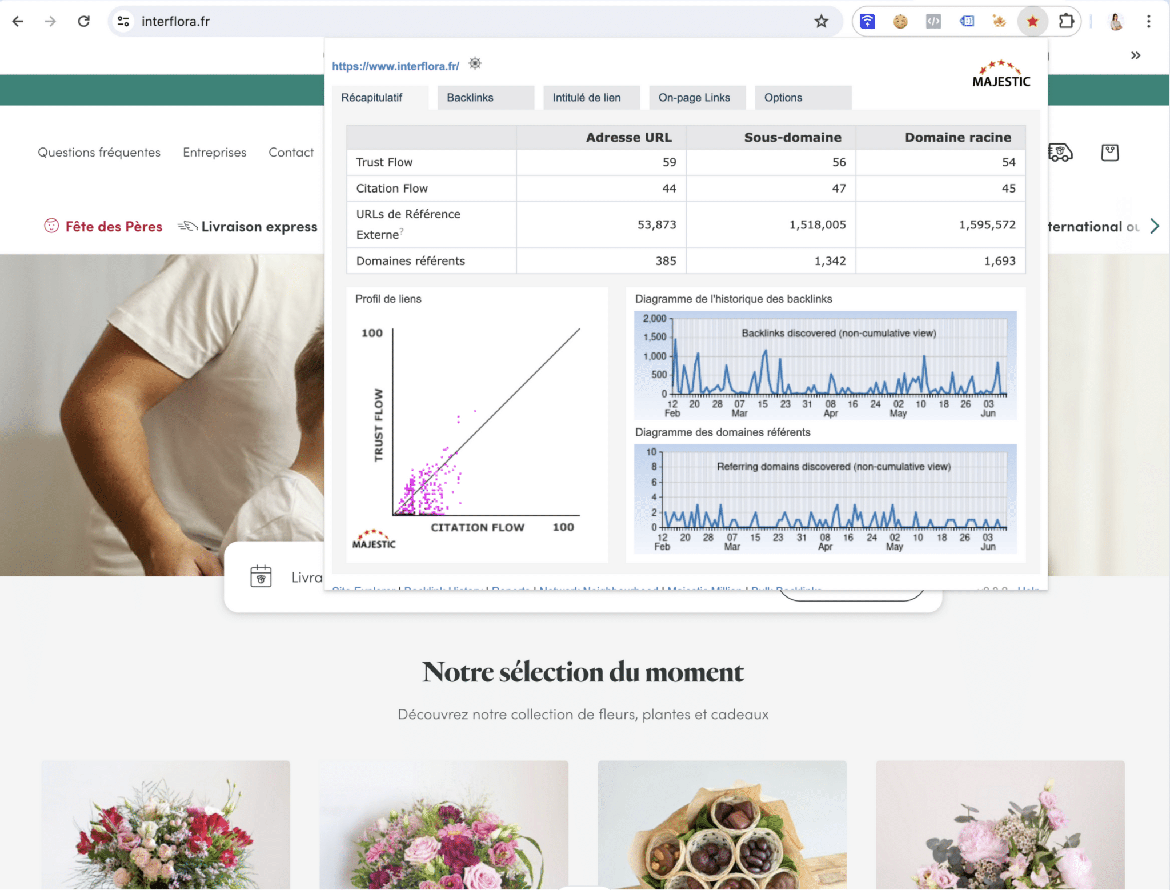Expand the double-chevron overflow at top right

[1136, 55]
